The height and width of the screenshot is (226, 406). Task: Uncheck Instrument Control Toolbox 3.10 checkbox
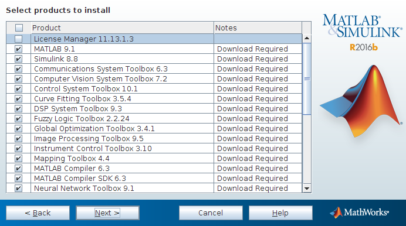tap(18, 149)
